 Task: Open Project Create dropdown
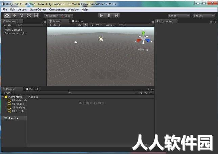pyautogui.click(x=8, y=93)
